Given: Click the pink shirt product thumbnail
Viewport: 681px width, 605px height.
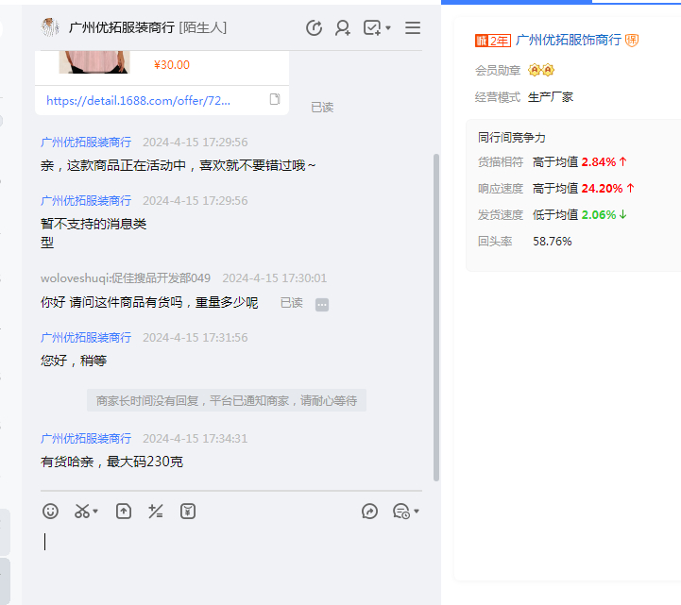Looking at the screenshot, I should (x=94, y=62).
